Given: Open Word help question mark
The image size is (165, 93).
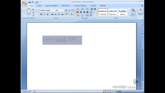Looking at the screenshot, I should point(142,6).
